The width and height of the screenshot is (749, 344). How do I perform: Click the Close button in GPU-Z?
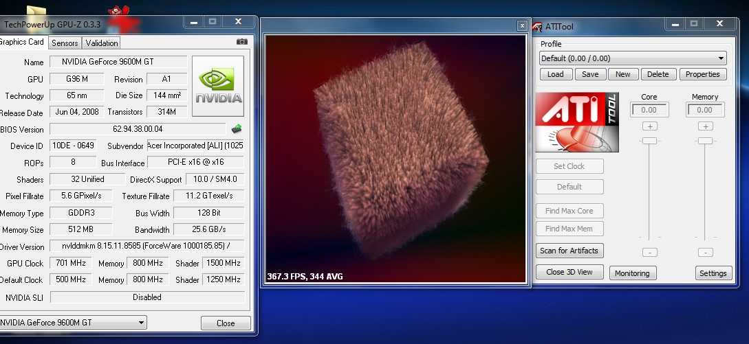pyautogui.click(x=226, y=323)
